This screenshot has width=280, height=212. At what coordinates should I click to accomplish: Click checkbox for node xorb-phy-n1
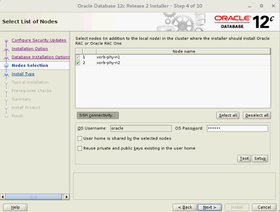pos(78,57)
